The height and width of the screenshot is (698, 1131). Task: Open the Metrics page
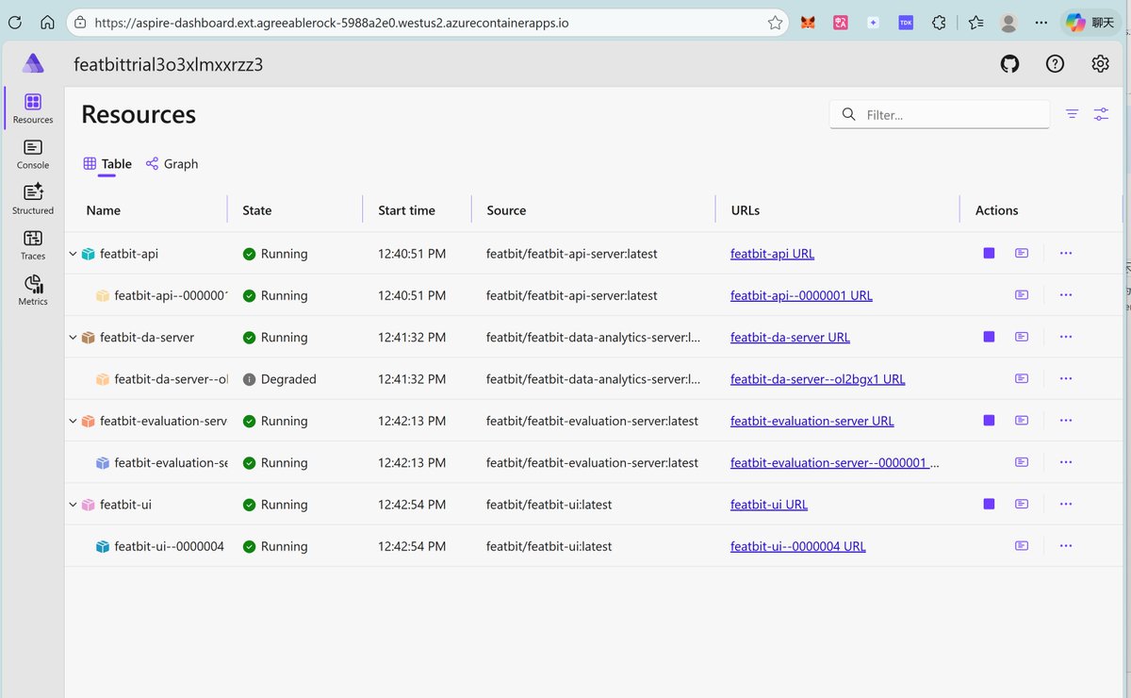tap(33, 291)
